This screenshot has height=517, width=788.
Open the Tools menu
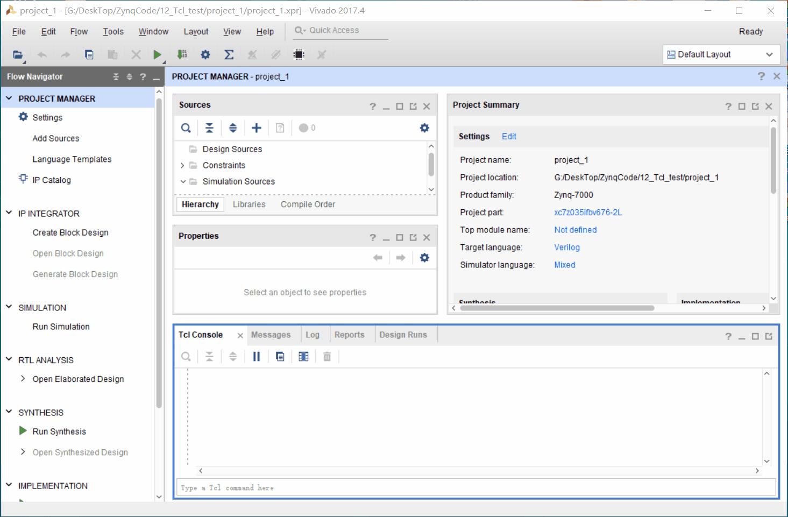113,32
